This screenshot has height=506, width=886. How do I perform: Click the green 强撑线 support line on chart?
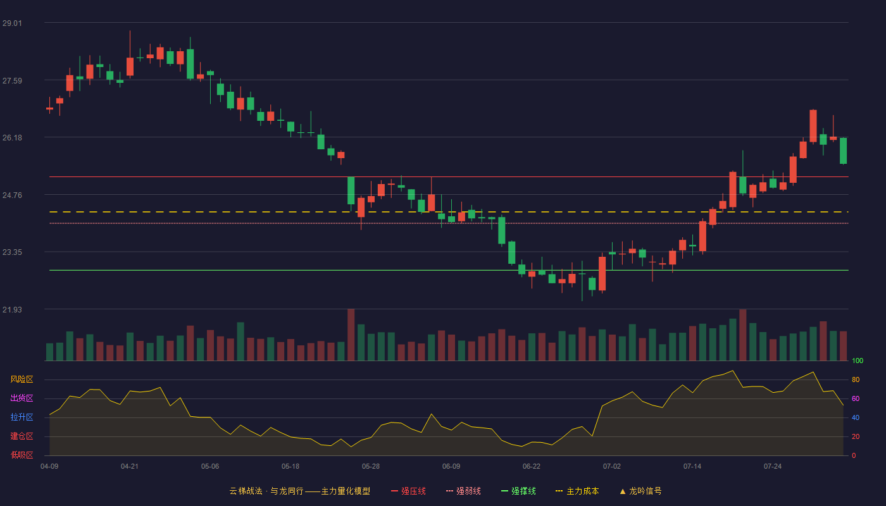click(x=449, y=270)
